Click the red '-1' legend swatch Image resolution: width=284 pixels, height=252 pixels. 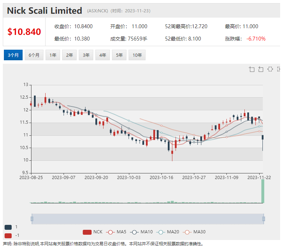point(8,235)
